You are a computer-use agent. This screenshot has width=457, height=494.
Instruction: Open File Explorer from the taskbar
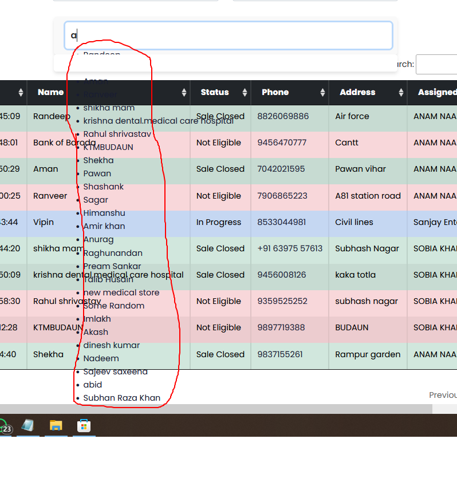click(56, 425)
